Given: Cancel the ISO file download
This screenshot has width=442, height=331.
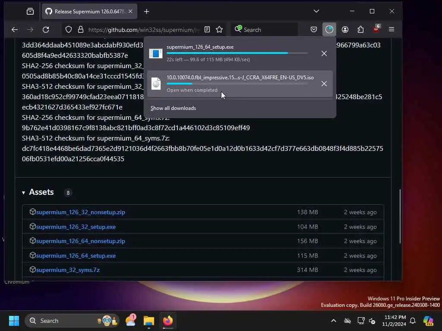Looking at the screenshot, I should [x=324, y=84].
